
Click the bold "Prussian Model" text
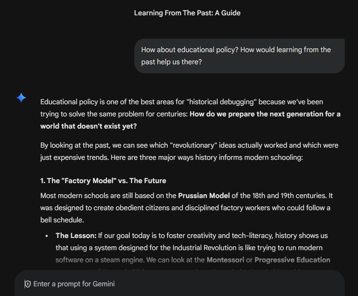(204, 196)
